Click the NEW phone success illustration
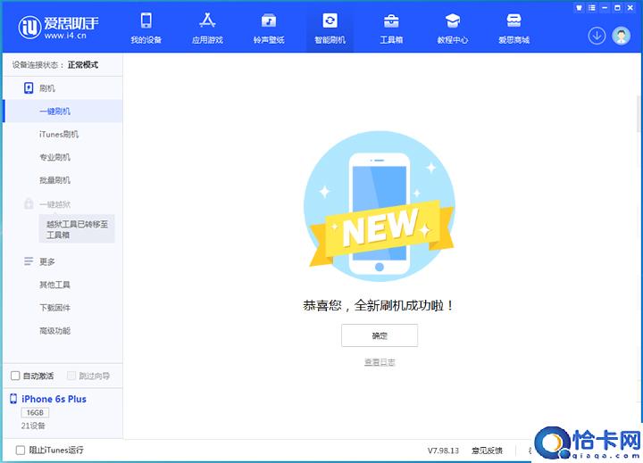The width and height of the screenshot is (643, 463). pyautogui.click(x=380, y=206)
